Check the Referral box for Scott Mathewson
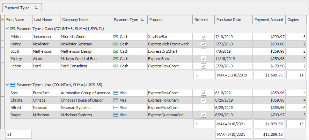Viewport: 309px width, 140px height. click(204, 51)
